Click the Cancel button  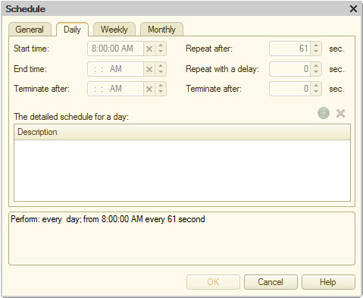tap(271, 282)
